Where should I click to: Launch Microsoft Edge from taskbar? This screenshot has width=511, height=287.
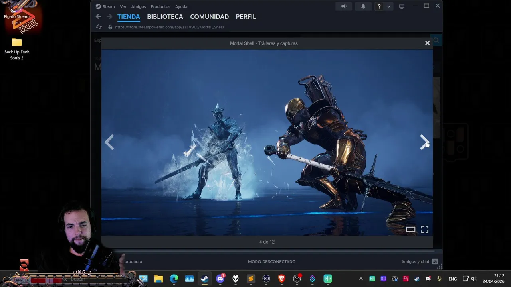coord(174,279)
